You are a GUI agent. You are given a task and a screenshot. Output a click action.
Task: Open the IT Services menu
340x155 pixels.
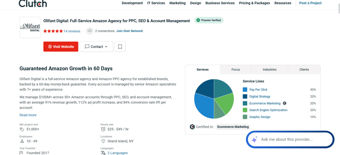(x=156, y=3)
